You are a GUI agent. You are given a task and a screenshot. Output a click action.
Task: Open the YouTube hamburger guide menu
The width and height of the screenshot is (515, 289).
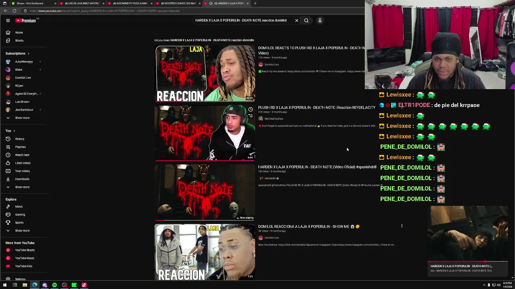coord(8,20)
